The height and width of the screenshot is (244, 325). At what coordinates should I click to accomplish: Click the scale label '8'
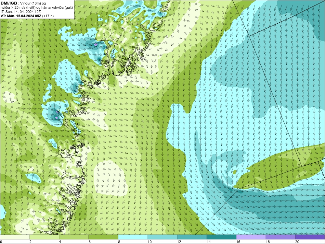119,242
